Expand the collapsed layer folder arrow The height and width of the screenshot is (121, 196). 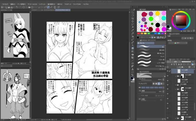(x=176, y=85)
